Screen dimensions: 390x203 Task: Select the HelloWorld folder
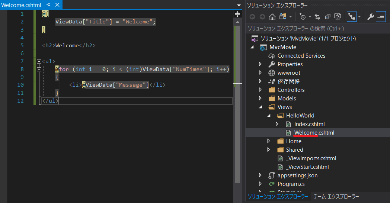pyautogui.click(x=300, y=116)
